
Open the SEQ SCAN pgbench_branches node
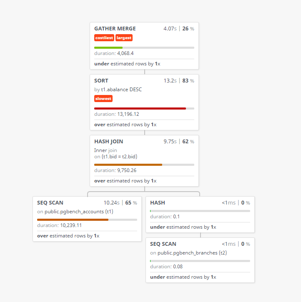163,244
